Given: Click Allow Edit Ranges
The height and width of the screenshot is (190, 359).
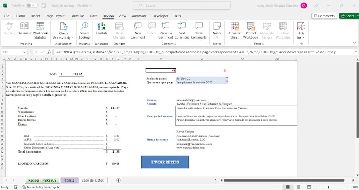Looking at the screenshot, I should 267,31.
